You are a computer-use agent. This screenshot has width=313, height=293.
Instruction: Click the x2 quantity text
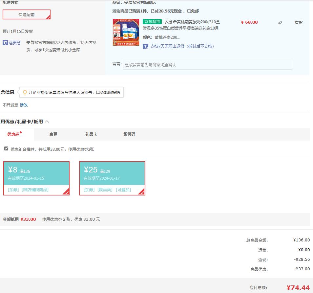tap(280, 23)
